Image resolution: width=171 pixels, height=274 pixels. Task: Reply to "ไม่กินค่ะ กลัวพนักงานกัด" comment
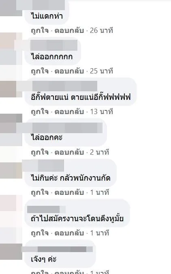(x=69, y=192)
